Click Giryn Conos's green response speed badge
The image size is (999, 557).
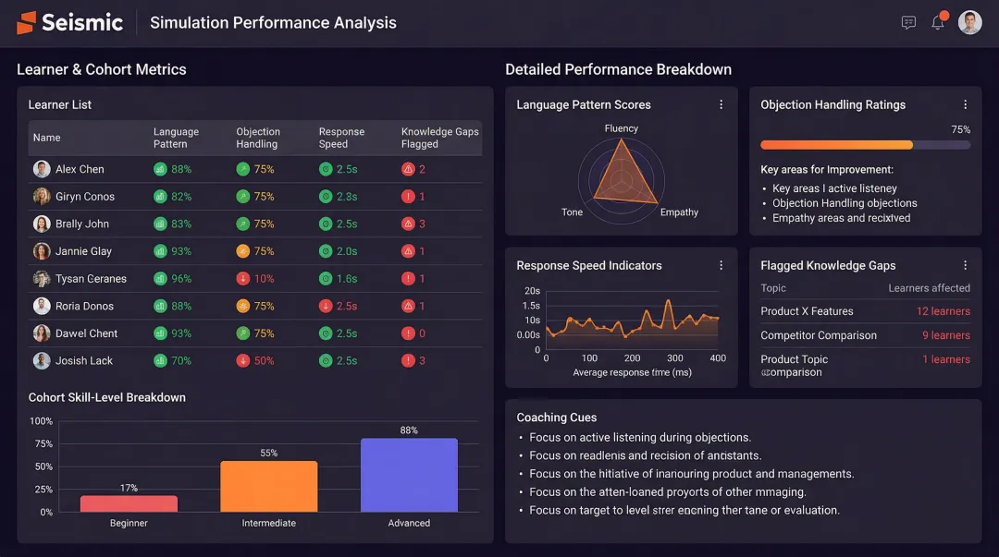pyautogui.click(x=326, y=196)
